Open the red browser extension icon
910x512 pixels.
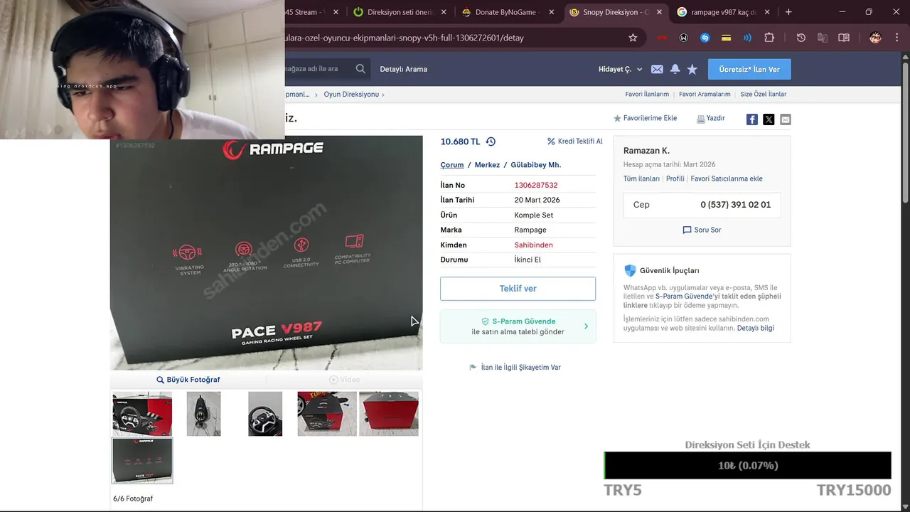click(x=662, y=38)
